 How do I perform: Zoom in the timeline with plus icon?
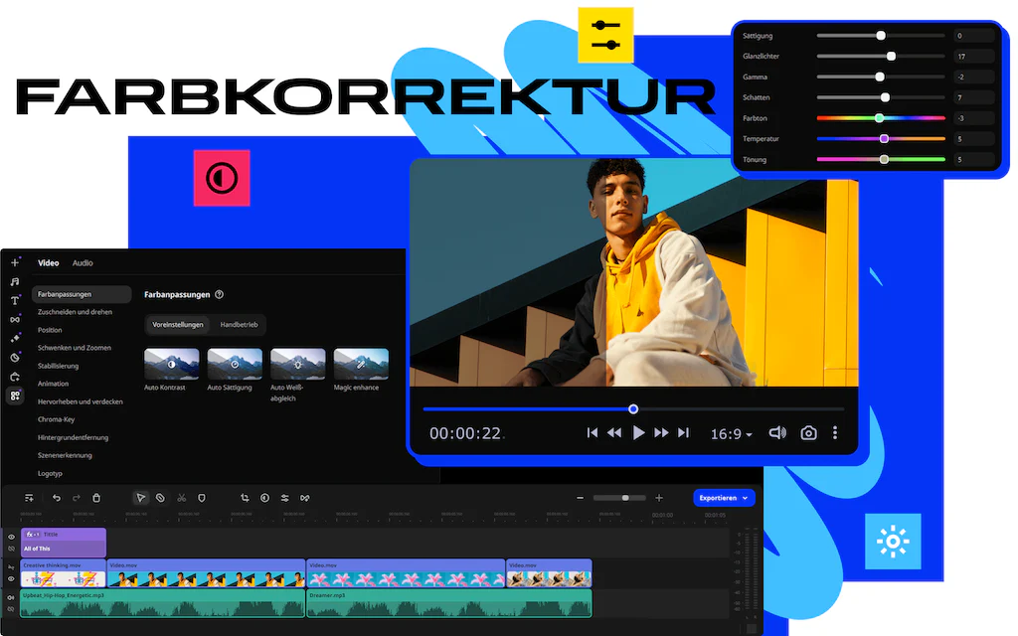(659, 498)
